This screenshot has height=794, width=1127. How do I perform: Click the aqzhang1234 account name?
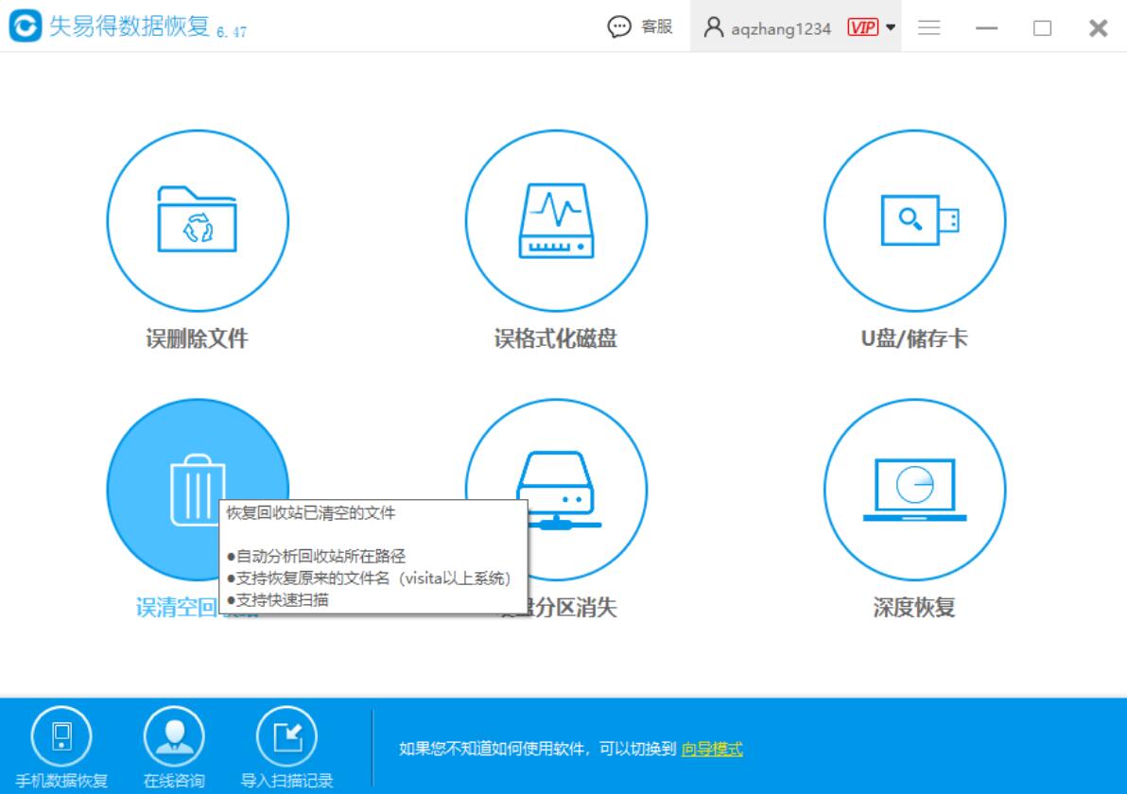pyautogui.click(x=783, y=27)
